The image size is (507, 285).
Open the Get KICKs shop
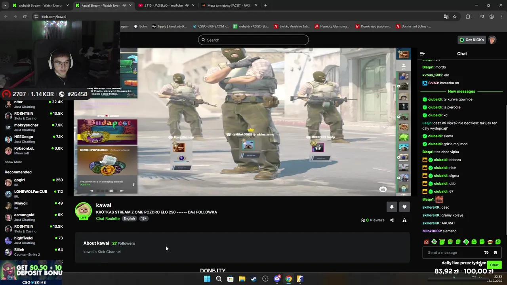tap(471, 40)
